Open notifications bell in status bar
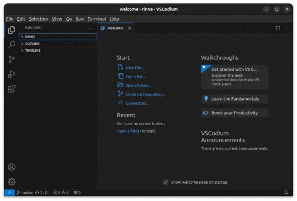 (x=286, y=192)
